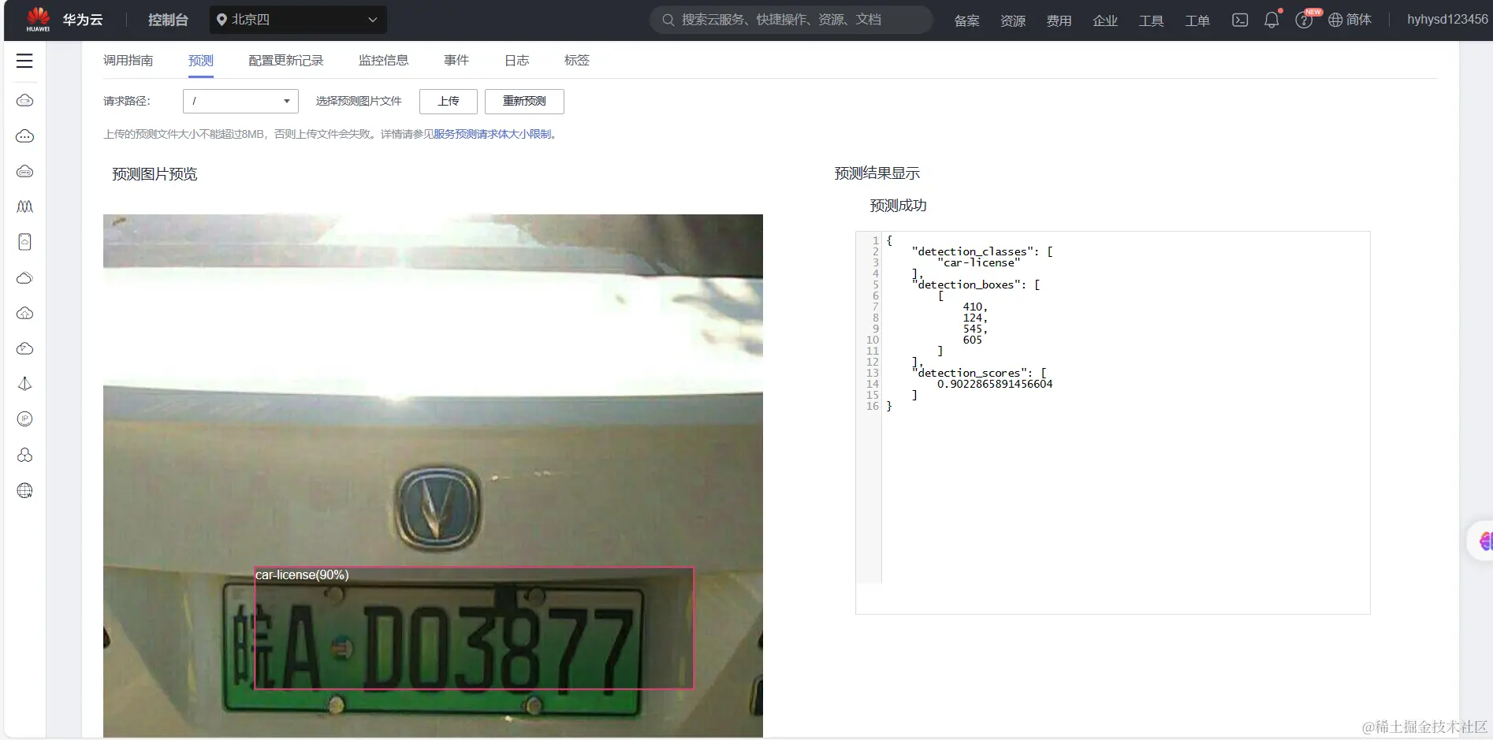Click the pyramid-shaped sidebar icon
Screen dimensions: 1493x740
24,384
